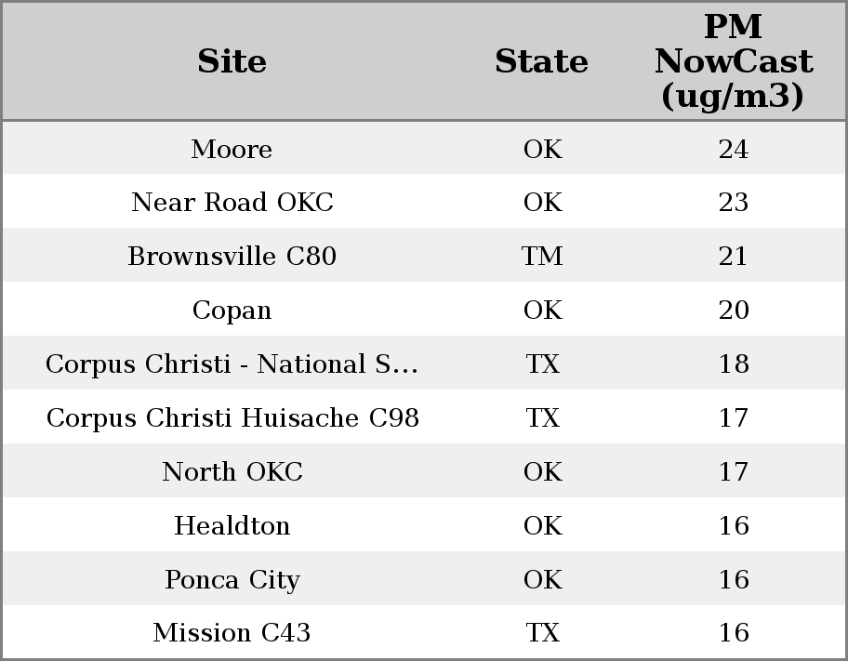Click the North OKC site name
The height and width of the screenshot is (661, 848).
point(232,472)
